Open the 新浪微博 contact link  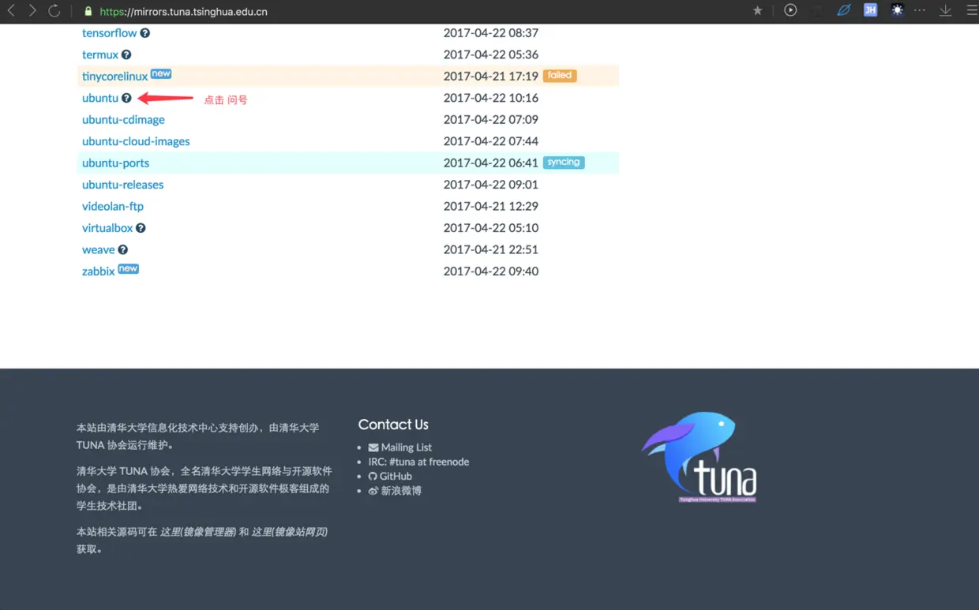(x=395, y=491)
